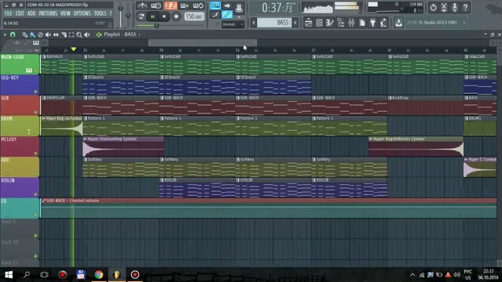This screenshot has width=502, height=282.
Task: Click the master volume slider knob
Action: click(120, 9)
